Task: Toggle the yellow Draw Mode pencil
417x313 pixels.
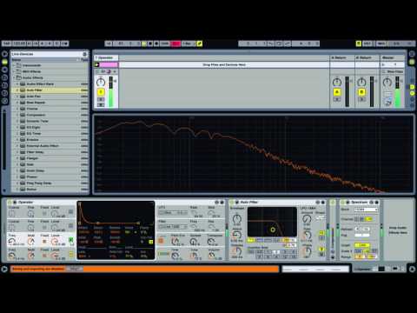Action: [x=200, y=43]
